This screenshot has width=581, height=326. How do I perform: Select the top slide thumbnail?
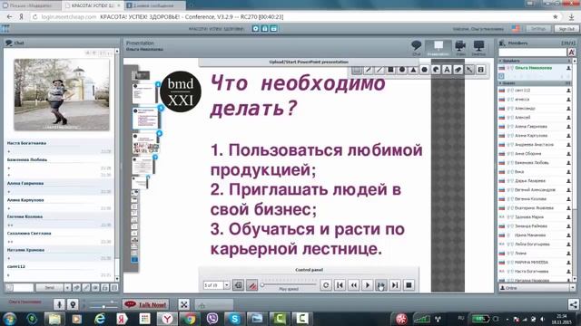[x=142, y=75]
